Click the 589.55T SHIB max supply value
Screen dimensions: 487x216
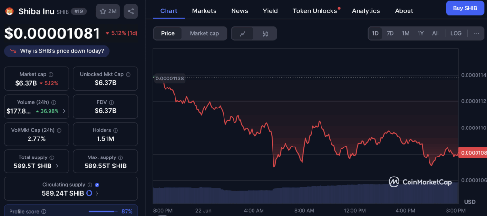[105, 166]
